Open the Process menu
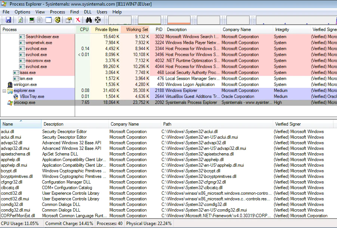This screenshot has width=337, height=228. click(x=57, y=12)
